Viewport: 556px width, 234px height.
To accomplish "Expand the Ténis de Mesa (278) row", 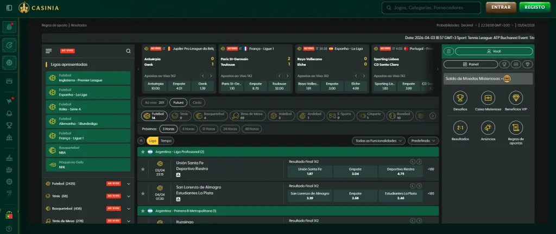I will [x=88, y=221].
